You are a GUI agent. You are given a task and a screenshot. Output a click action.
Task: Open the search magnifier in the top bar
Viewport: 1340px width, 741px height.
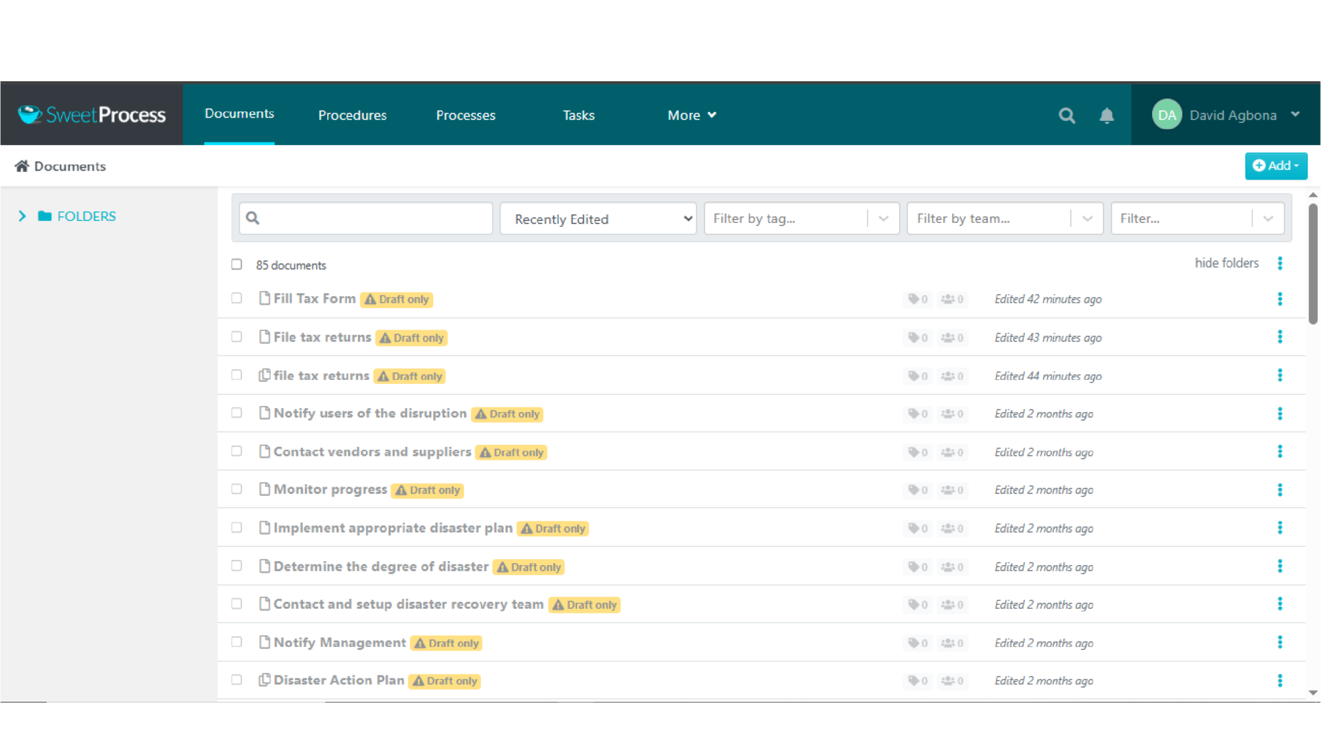pos(1067,116)
